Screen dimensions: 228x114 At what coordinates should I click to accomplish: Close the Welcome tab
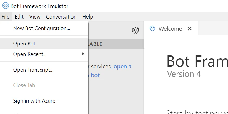pyautogui.click(x=189, y=29)
